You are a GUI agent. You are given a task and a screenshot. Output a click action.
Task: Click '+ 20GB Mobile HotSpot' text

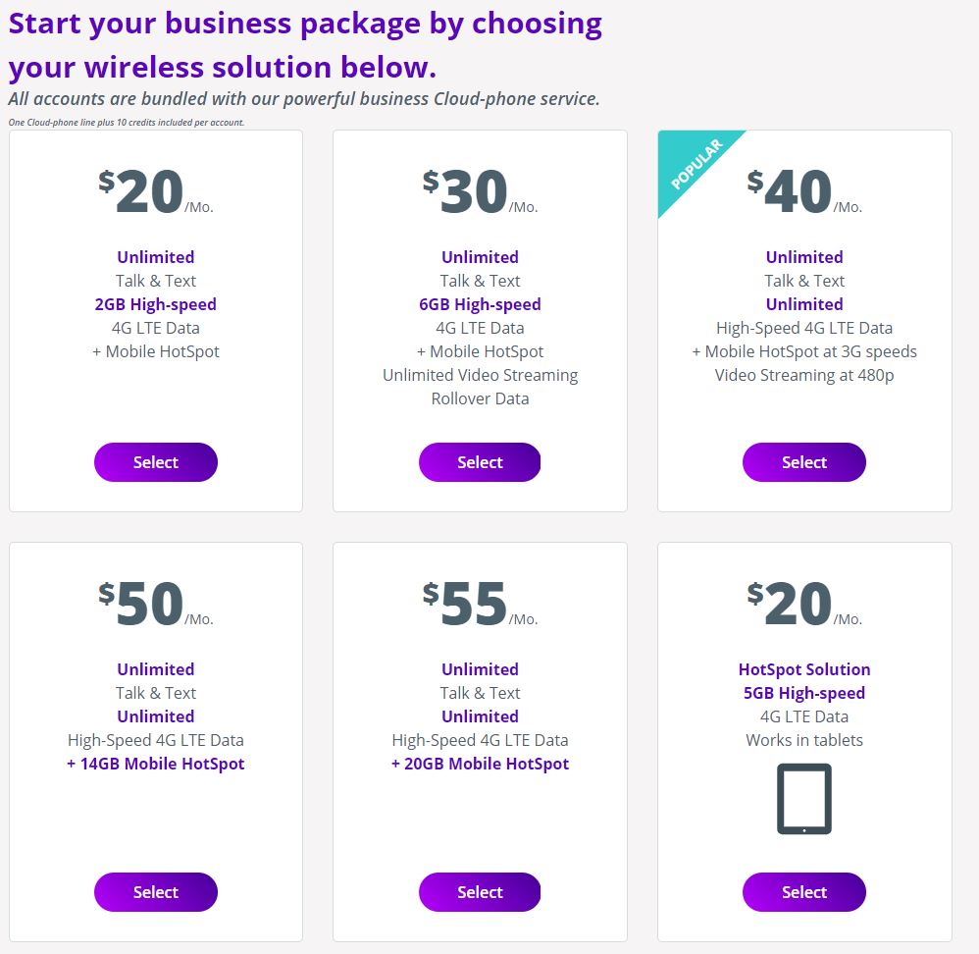coord(480,764)
